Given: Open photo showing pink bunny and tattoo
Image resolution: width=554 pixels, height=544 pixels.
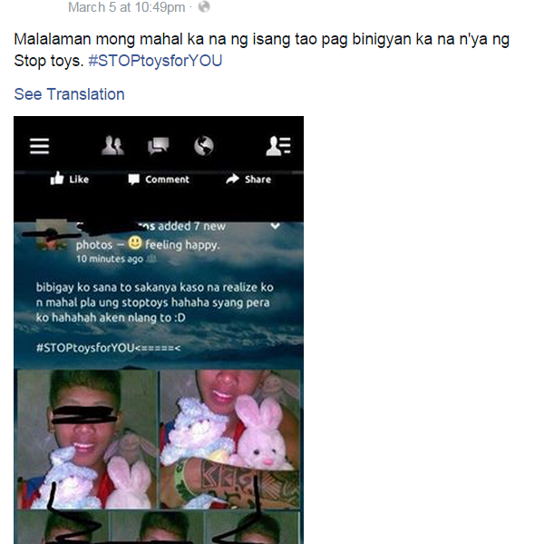Looking at the screenshot, I should click(x=230, y=439).
